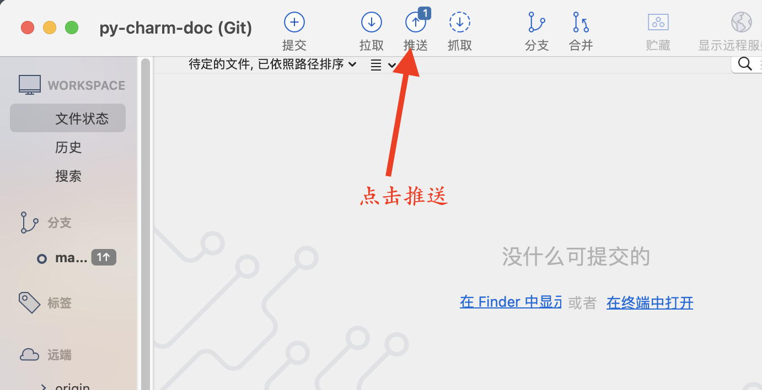This screenshot has height=390, width=762.
Task: Click the 在终端中打开 link
Action: point(650,302)
